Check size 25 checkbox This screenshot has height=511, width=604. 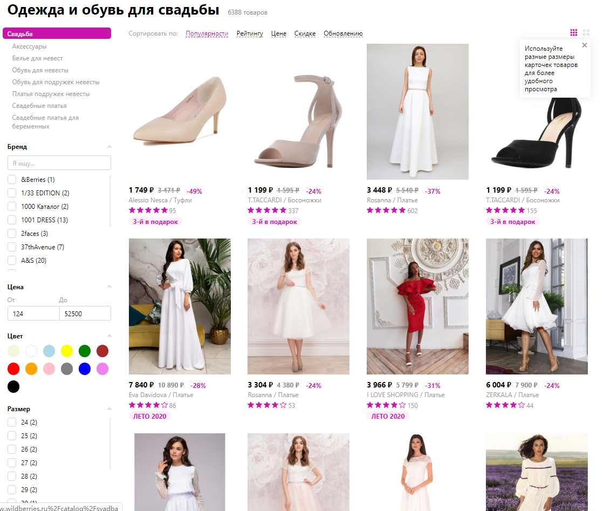point(12,436)
